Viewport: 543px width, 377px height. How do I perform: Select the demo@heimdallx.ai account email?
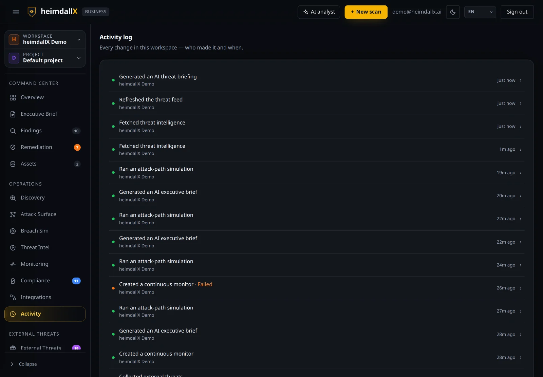click(417, 12)
